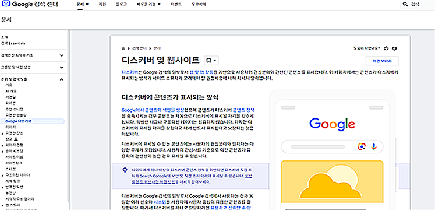Click the 디스커버에 콘텐츠가 표시되는 방식 heading
435x210 pixels.
[171, 97]
